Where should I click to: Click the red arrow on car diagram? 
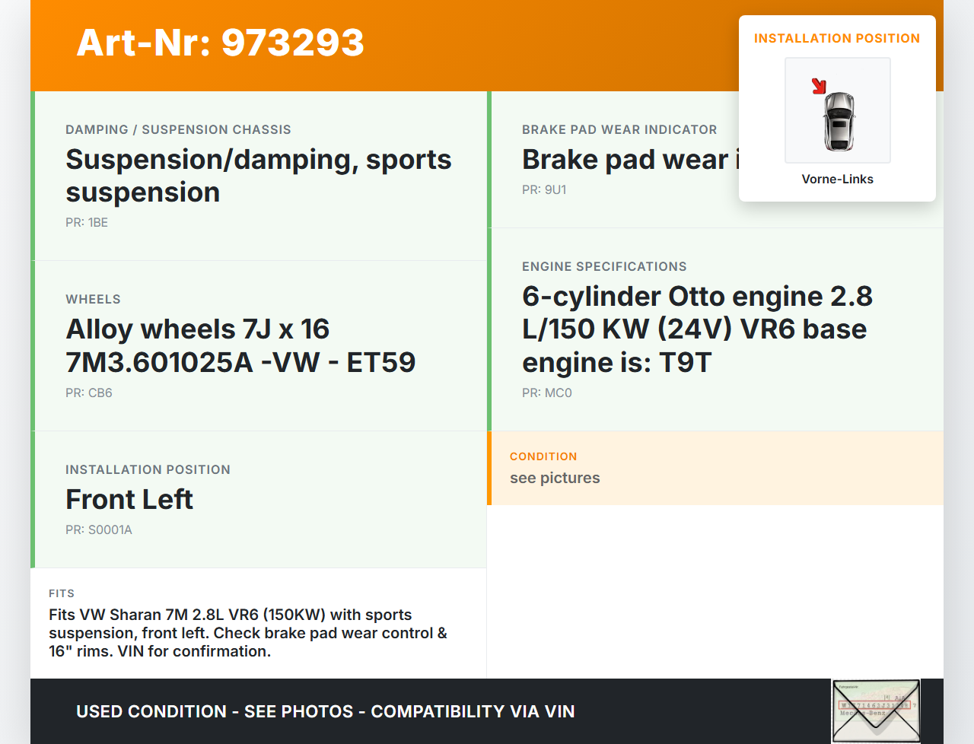coord(819,86)
